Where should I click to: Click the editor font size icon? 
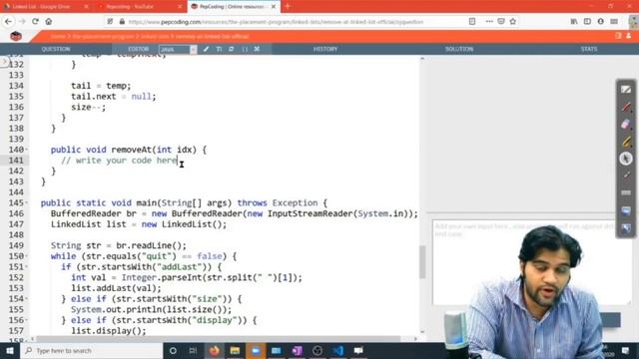click(219, 49)
